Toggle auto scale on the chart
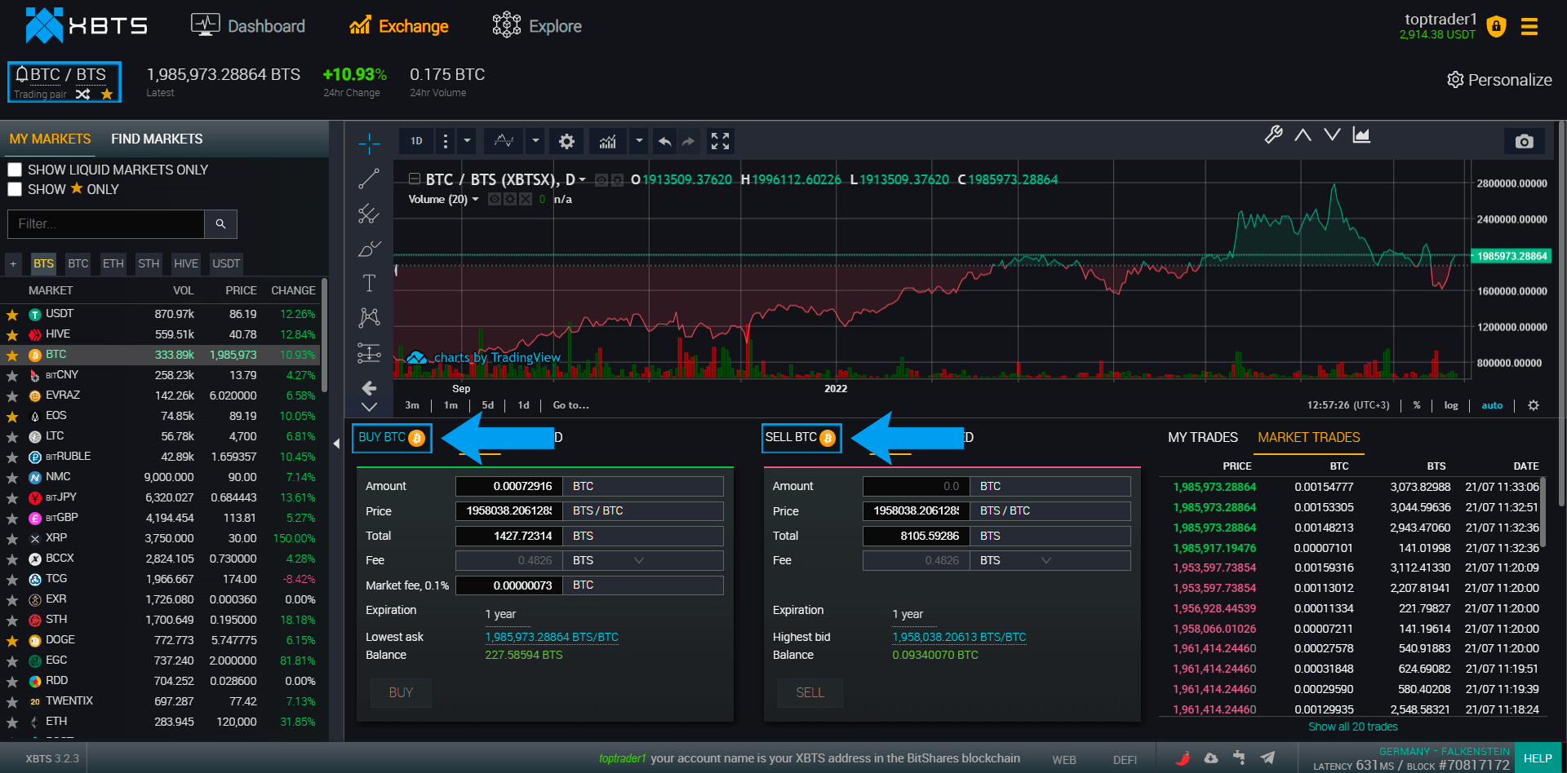The height and width of the screenshot is (773, 1567). pyautogui.click(x=1492, y=405)
